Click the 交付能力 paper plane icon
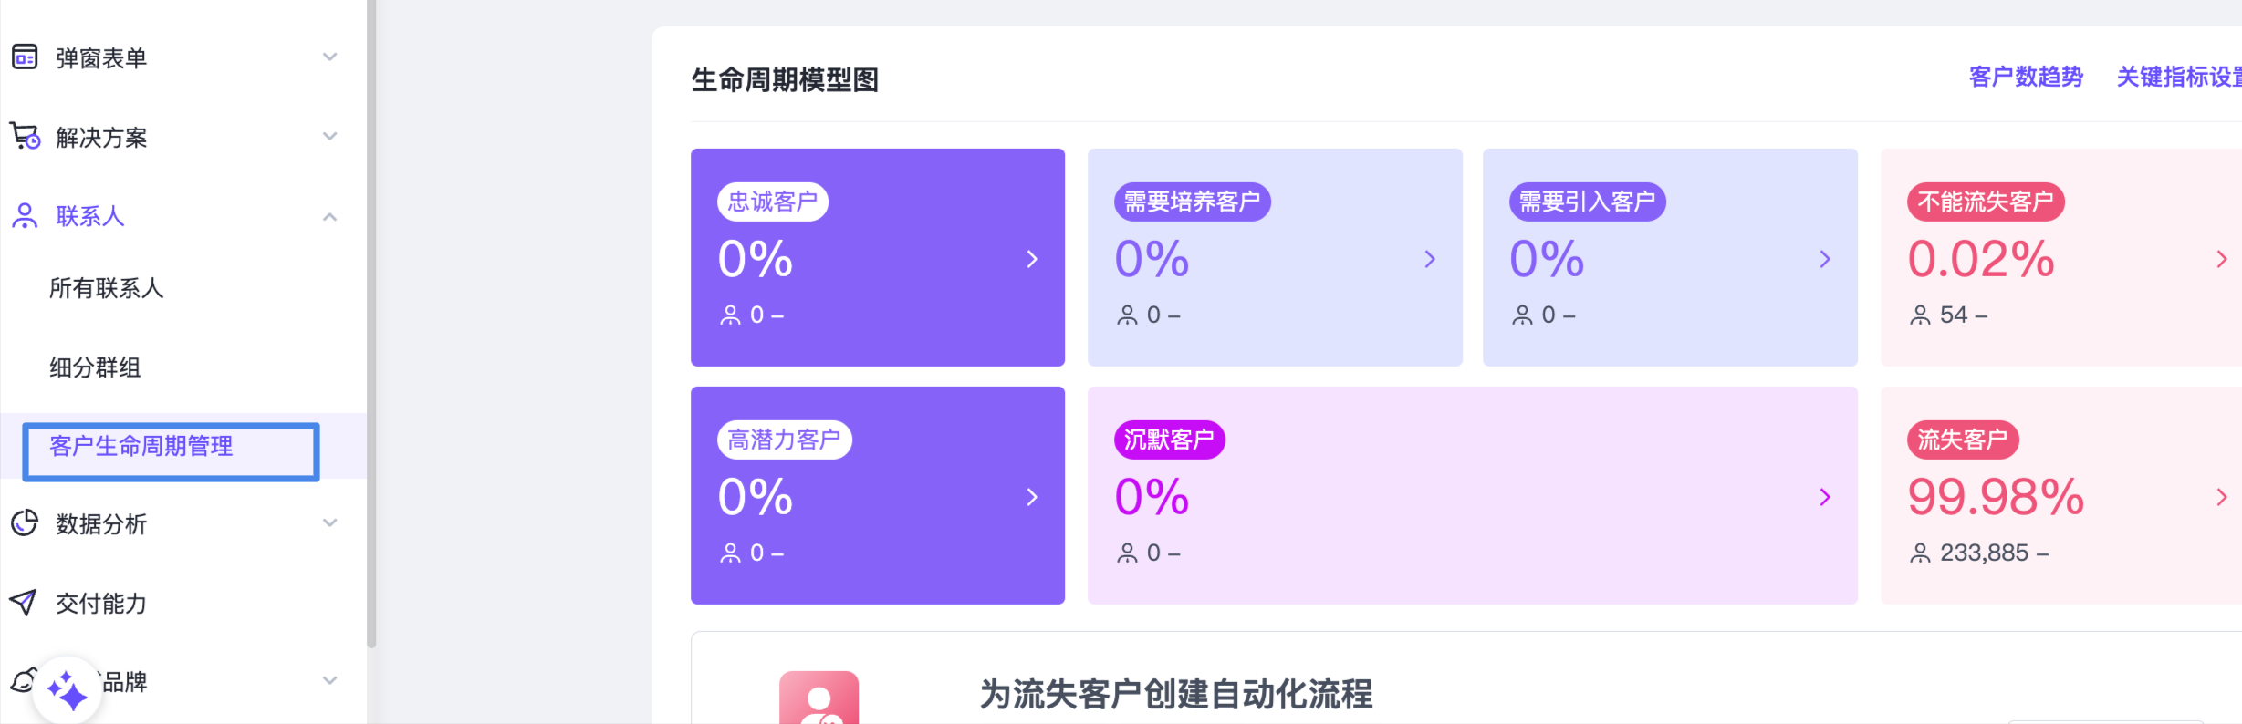Viewport: 2242px width, 724px height. click(x=24, y=603)
